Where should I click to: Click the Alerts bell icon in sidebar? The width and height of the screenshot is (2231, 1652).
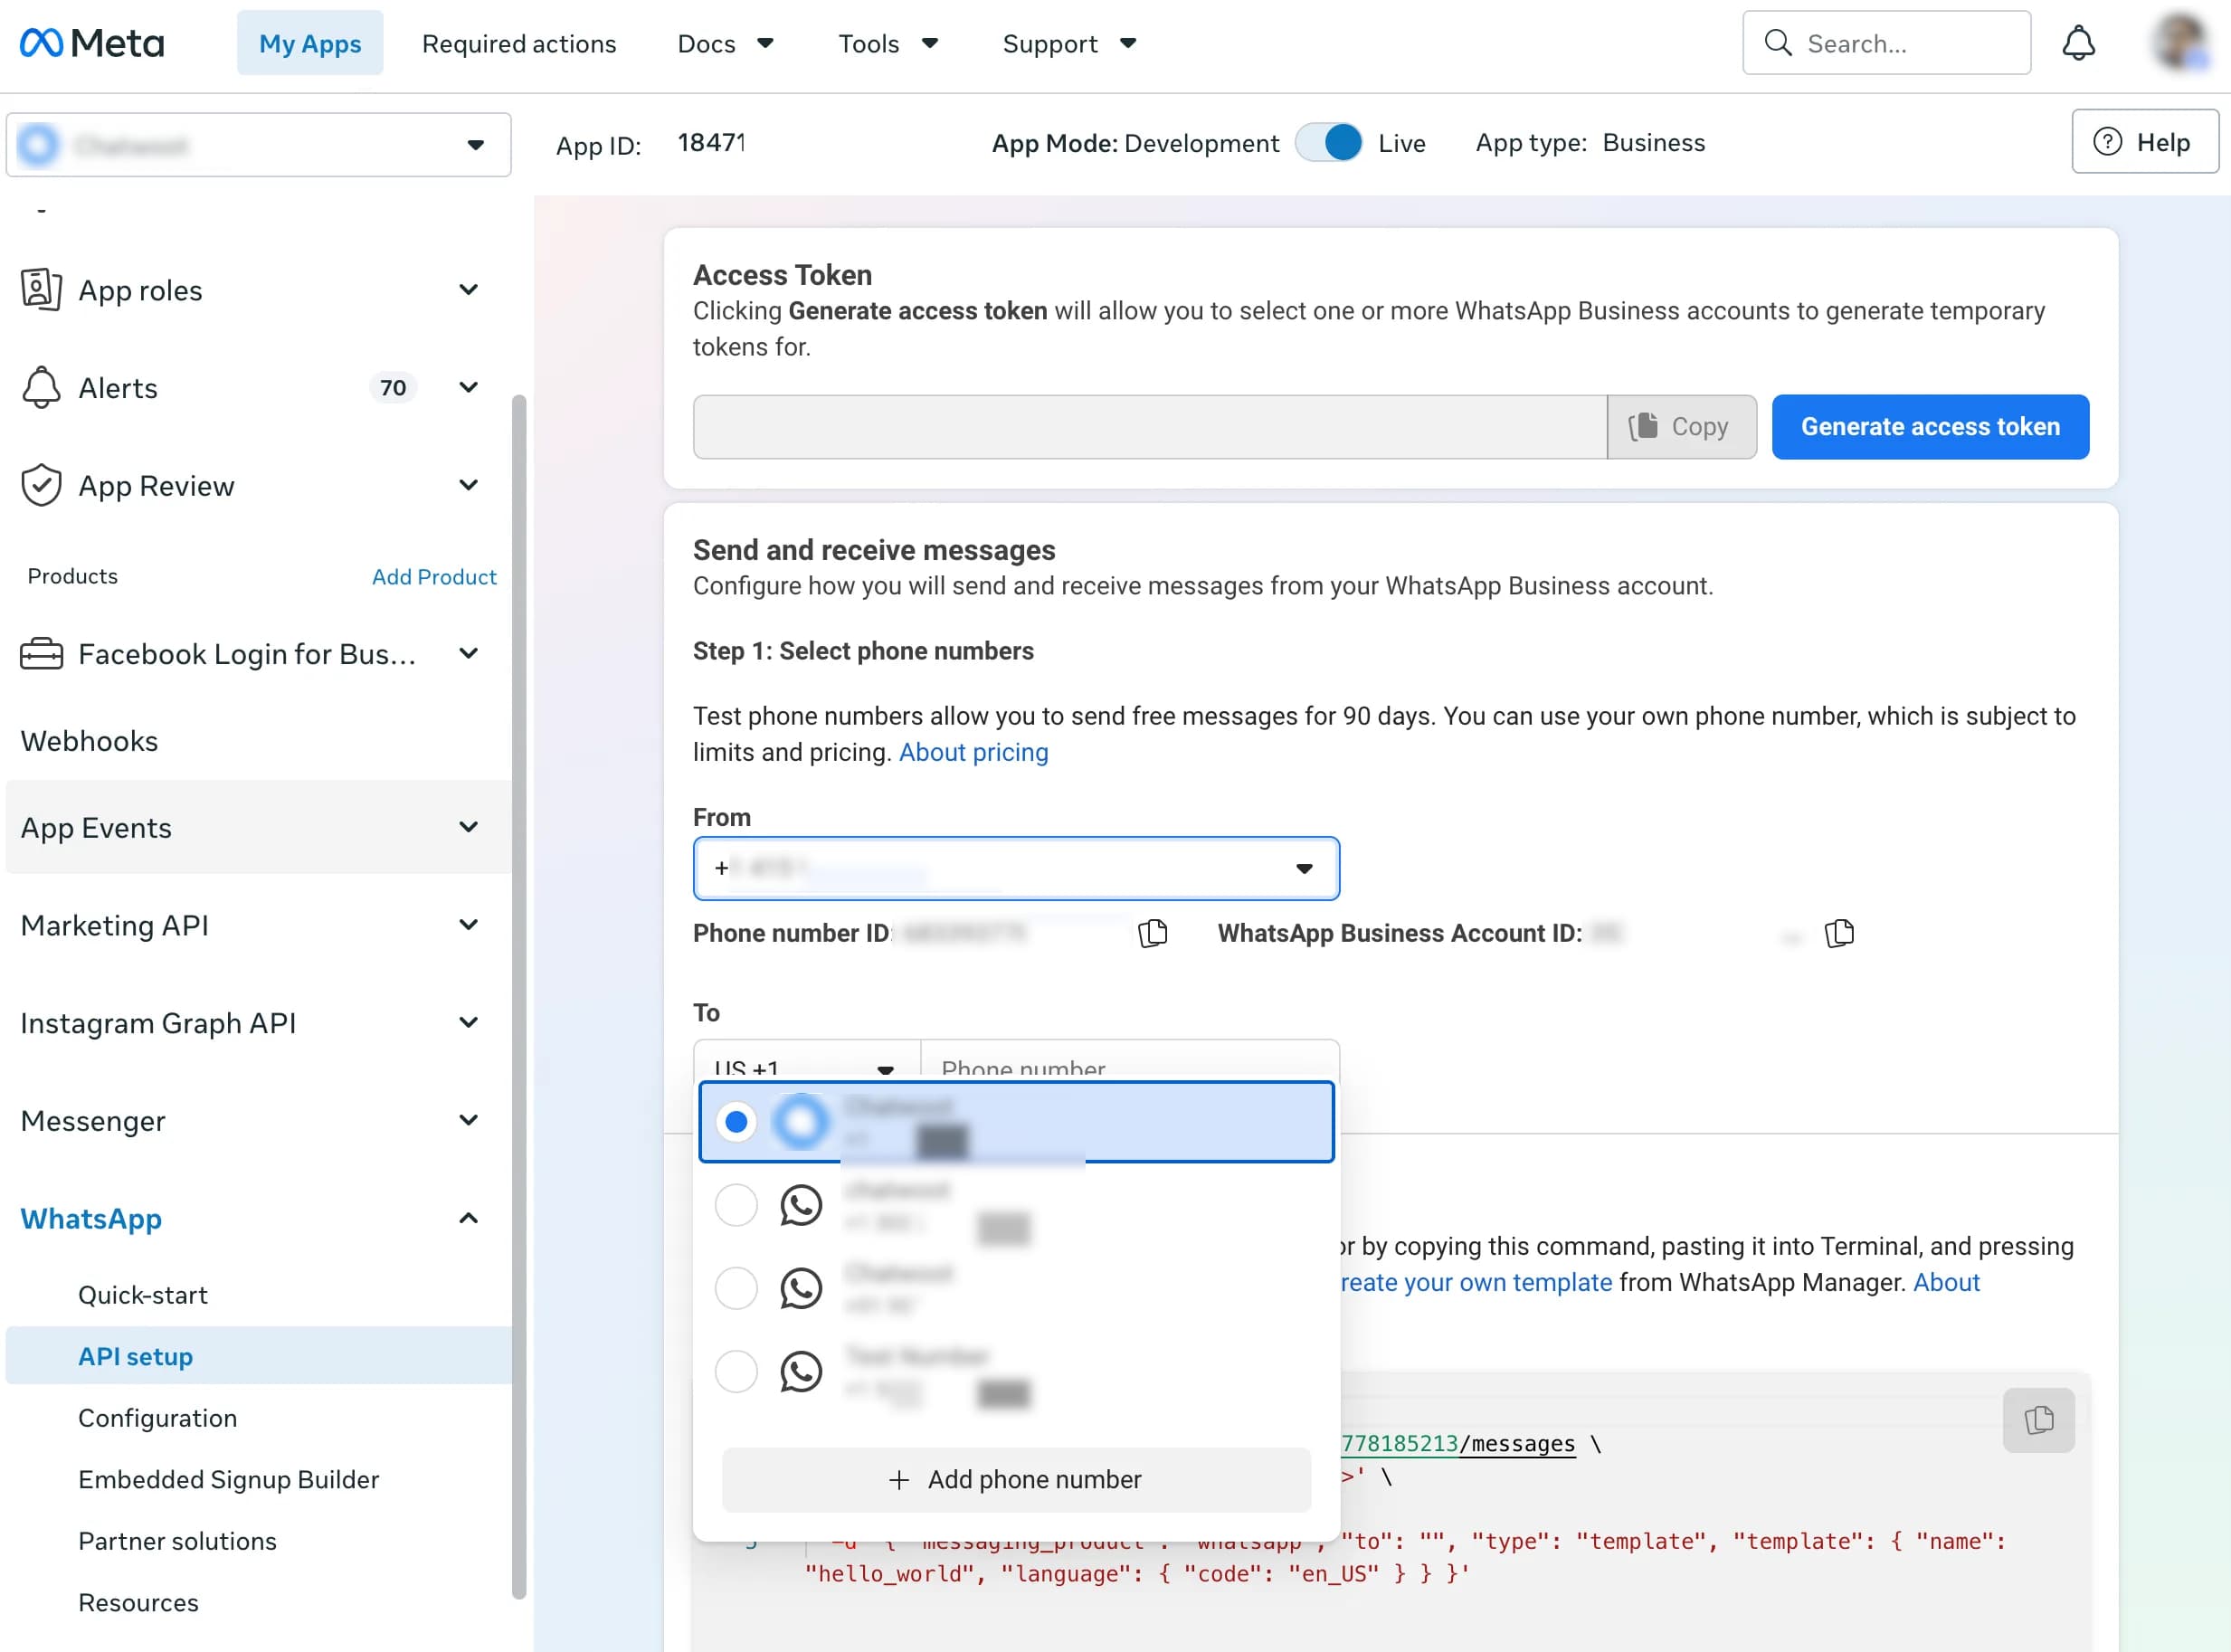point(41,388)
